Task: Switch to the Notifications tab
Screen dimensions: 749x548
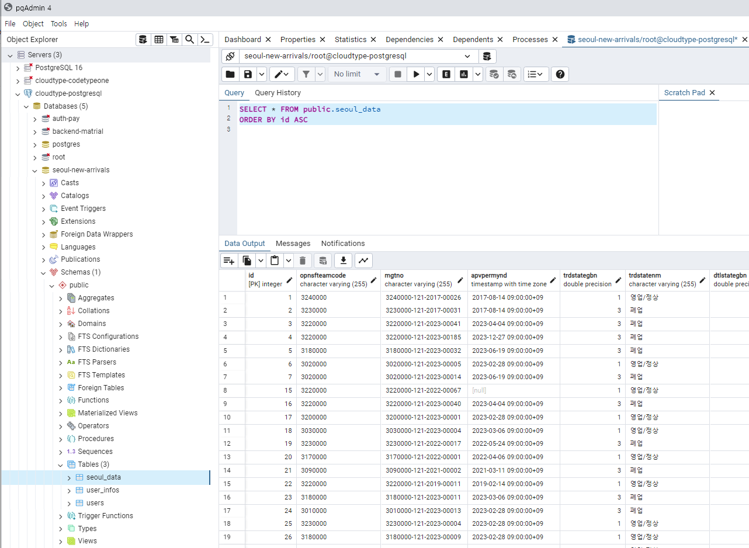Action: [x=343, y=244]
